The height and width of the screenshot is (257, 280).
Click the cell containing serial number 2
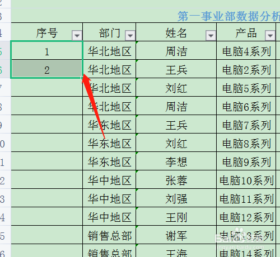pyautogui.click(x=46, y=69)
